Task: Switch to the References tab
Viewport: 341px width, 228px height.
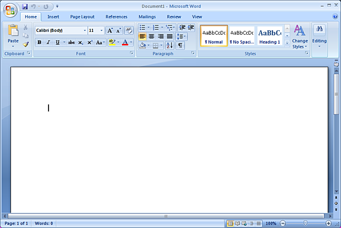Action: pos(116,17)
